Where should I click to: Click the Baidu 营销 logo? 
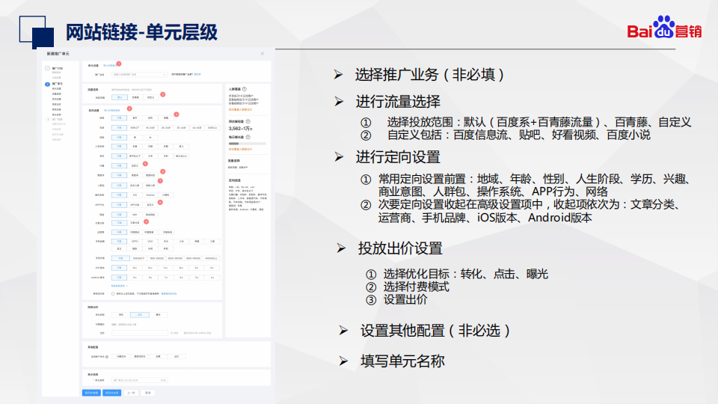click(664, 28)
